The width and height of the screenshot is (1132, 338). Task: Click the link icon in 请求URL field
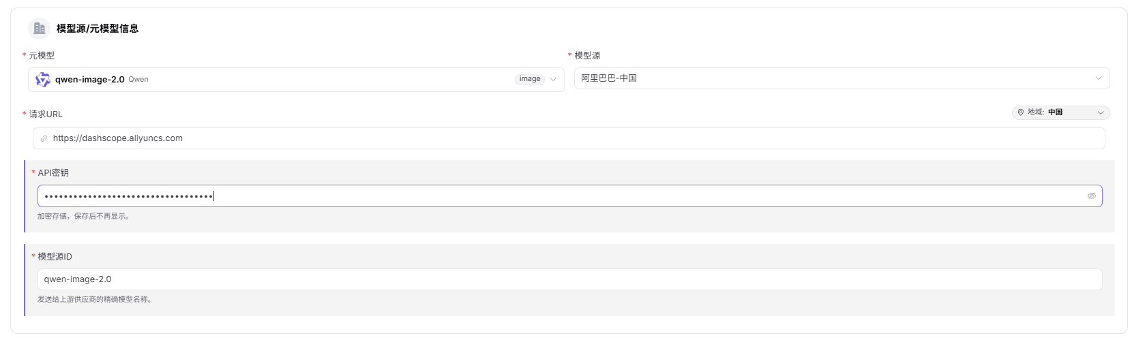point(44,138)
